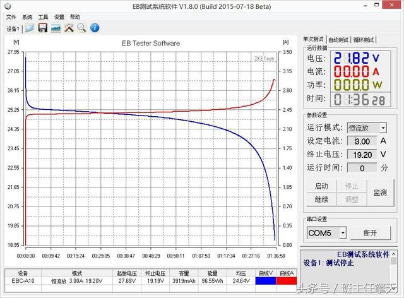
Task: Open the 设置 menu
Action: pyautogui.click(x=59, y=17)
